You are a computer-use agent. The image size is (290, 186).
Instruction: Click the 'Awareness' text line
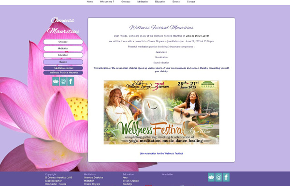161,52
